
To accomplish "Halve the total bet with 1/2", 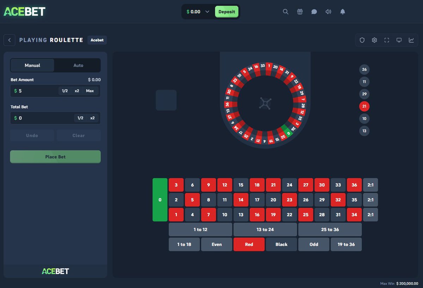I will (x=80, y=118).
